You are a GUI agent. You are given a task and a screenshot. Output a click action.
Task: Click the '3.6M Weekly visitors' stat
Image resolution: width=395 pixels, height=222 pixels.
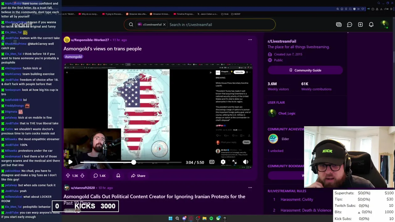click(x=278, y=86)
